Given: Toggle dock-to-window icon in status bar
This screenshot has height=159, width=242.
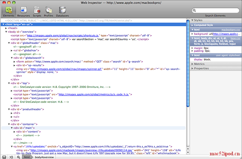Looking at the screenshot, I should 4,157.
